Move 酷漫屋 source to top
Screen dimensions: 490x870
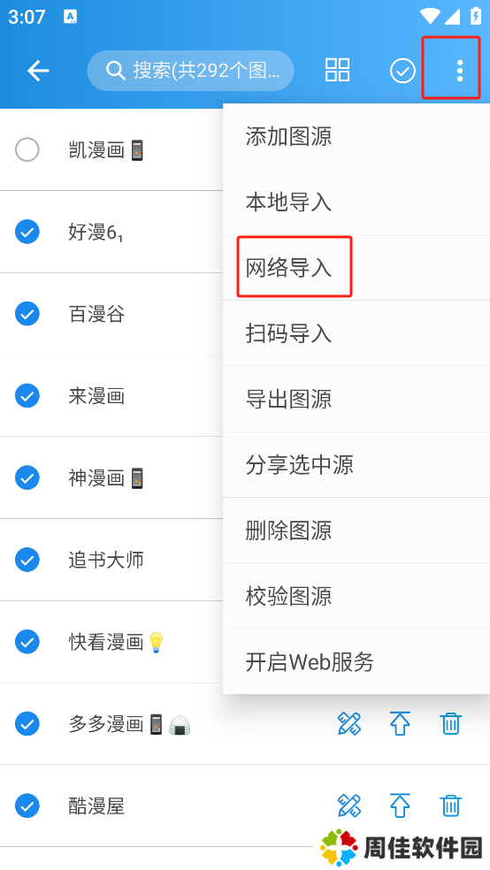pos(400,805)
